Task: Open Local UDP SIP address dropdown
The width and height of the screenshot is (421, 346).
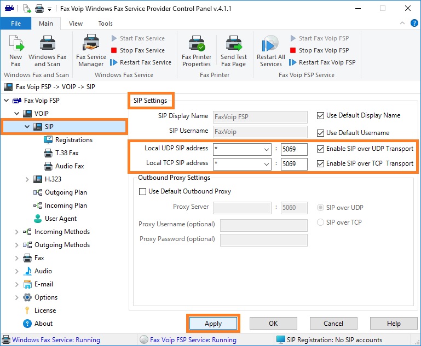Action: [x=267, y=149]
